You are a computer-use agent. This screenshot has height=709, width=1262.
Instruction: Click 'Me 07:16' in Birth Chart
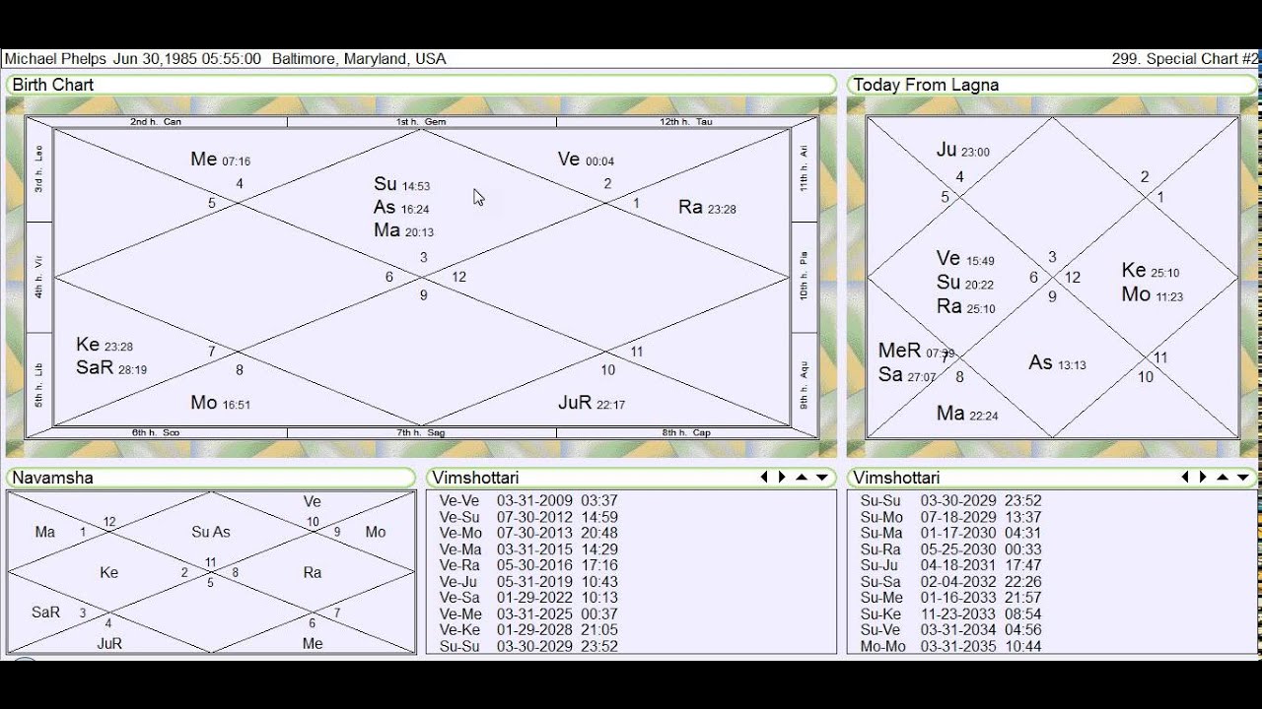pos(220,160)
